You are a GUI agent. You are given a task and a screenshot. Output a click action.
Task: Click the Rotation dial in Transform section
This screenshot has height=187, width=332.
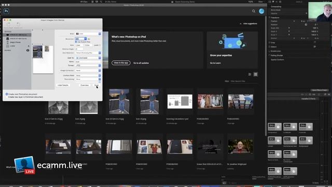[x=306, y=24]
